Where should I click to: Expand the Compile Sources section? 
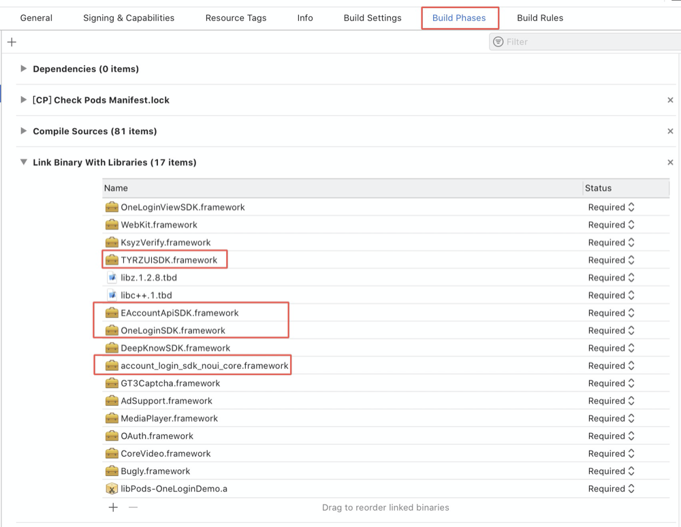pos(24,131)
